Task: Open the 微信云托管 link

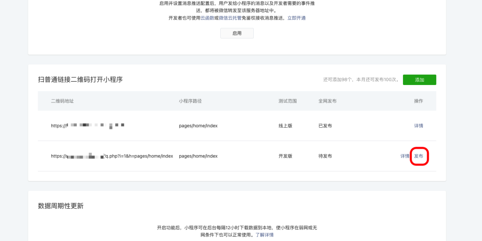Action: coord(230,18)
